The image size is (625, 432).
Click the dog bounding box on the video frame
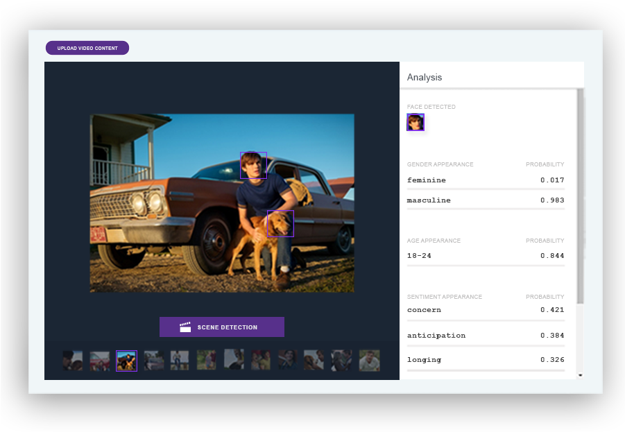(x=280, y=223)
